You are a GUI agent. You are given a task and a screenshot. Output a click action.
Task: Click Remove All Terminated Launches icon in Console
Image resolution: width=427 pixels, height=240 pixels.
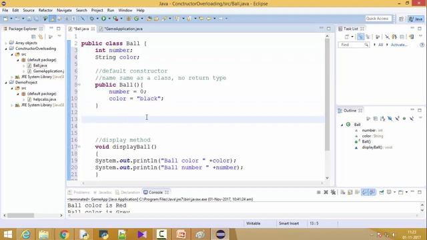point(334,193)
